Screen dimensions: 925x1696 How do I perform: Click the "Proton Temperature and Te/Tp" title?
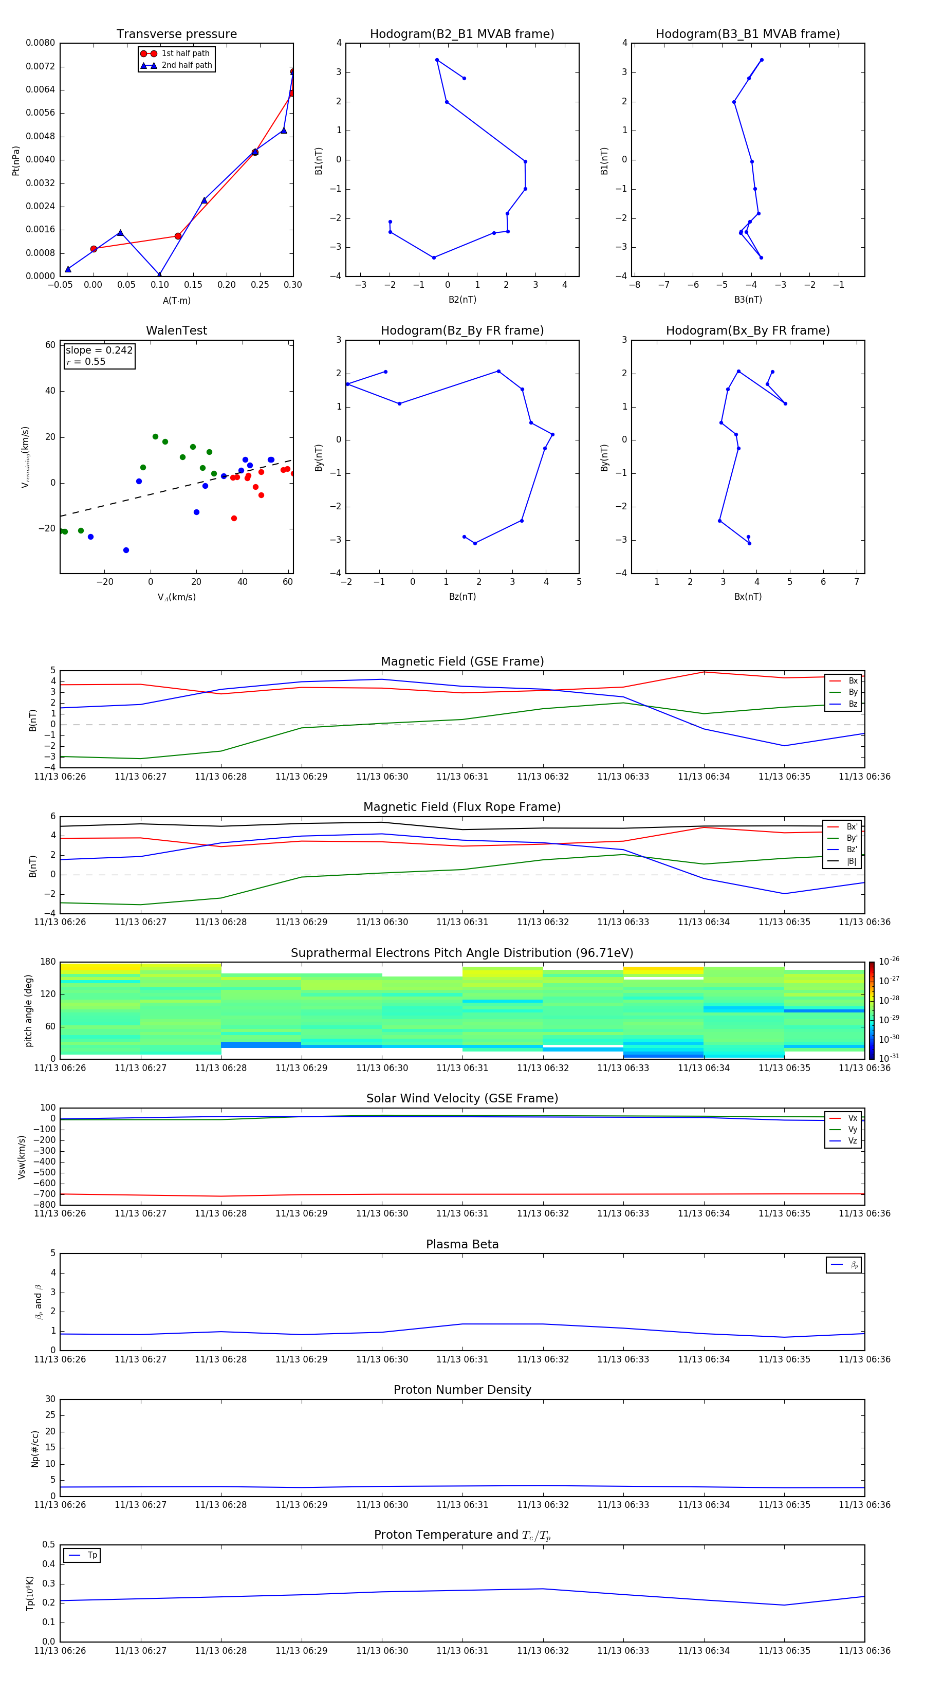click(x=462, y=1535)
